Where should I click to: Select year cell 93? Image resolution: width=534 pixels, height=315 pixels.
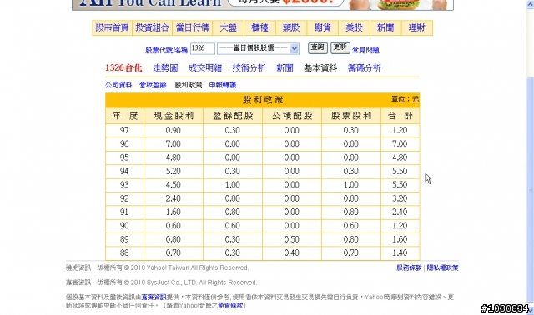click(124, 185)
